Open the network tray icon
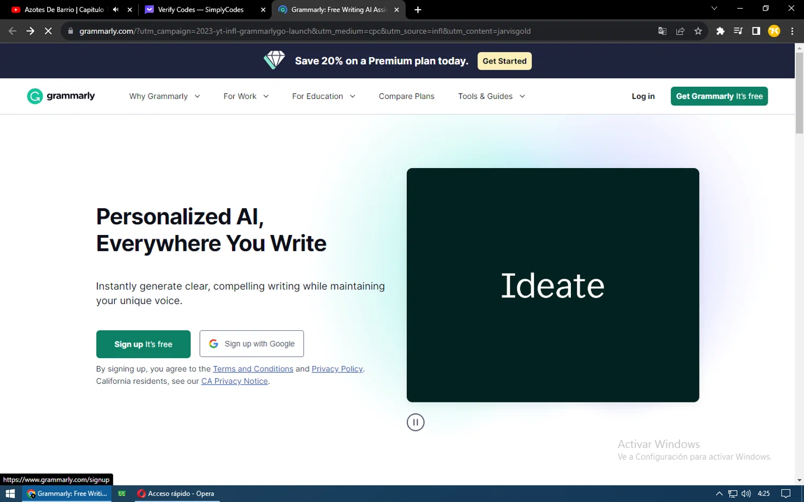 coord(733,493)
